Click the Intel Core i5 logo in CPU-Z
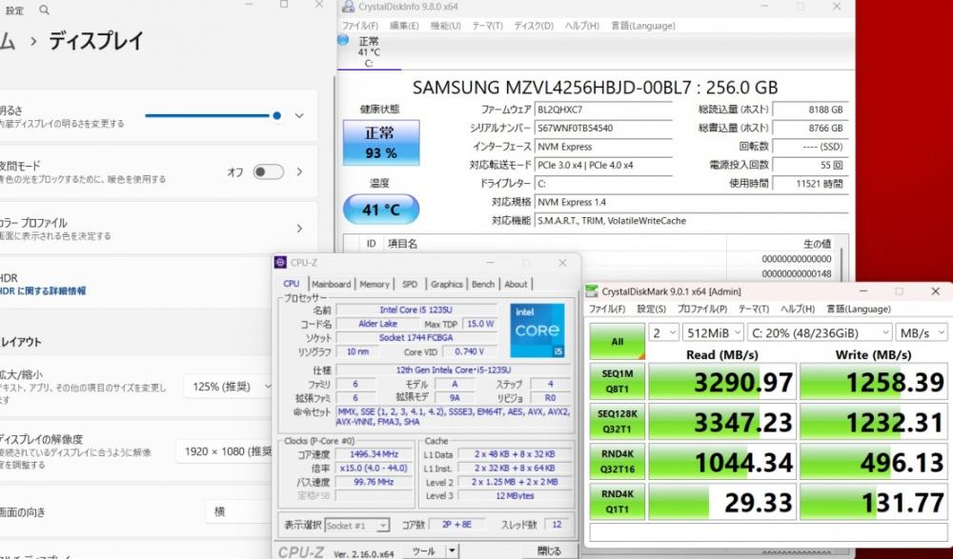Viewport: 953px width, 559px height. pos(537,330)
